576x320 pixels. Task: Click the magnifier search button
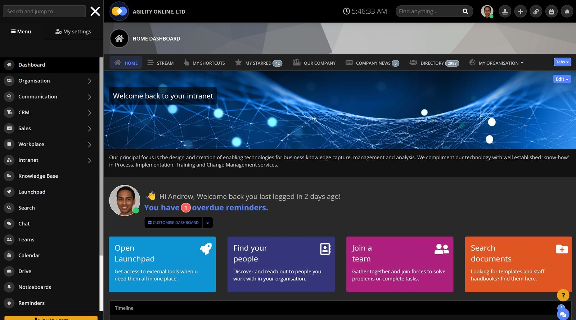click(465, 12)
